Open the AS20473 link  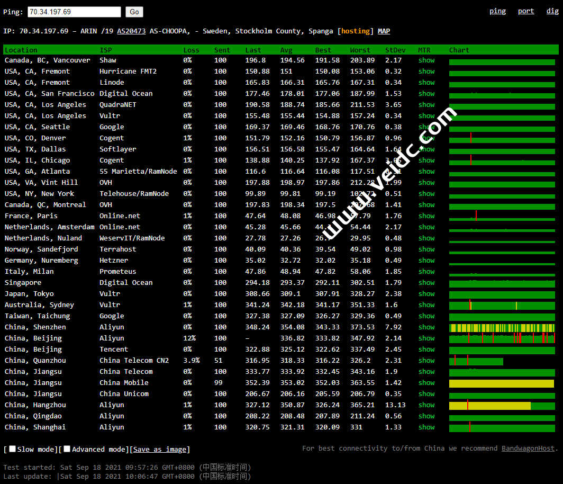coord(131,31)
